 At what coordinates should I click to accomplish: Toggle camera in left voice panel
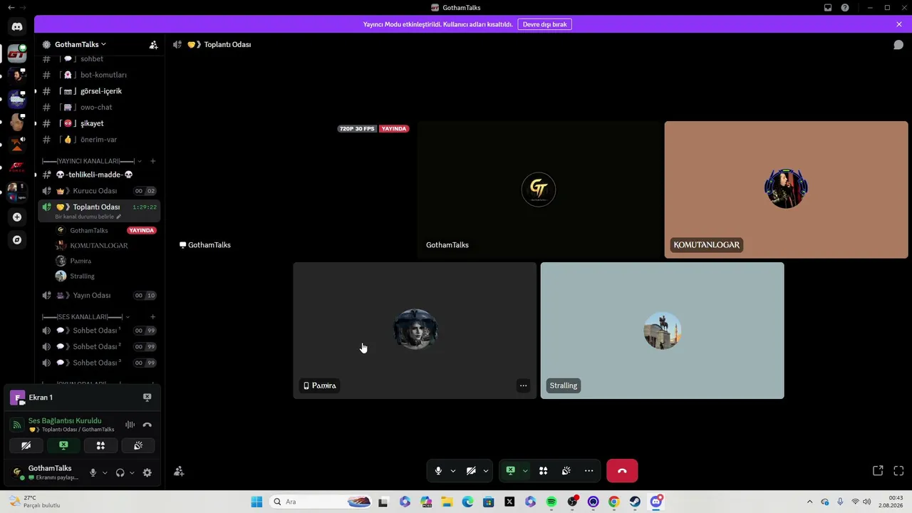click(x=26, y=445)
